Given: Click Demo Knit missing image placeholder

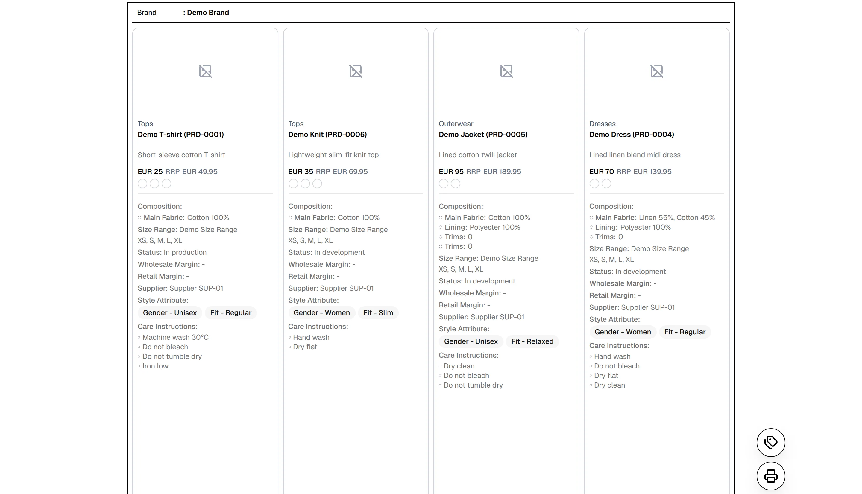Looking at the screenshot, I should point(356,71).
